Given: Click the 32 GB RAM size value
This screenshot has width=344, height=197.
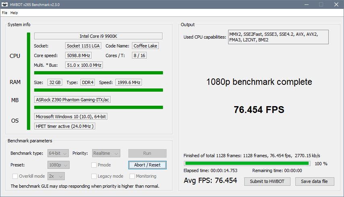Looking at the screenshot, I should (x=55, y=82).
